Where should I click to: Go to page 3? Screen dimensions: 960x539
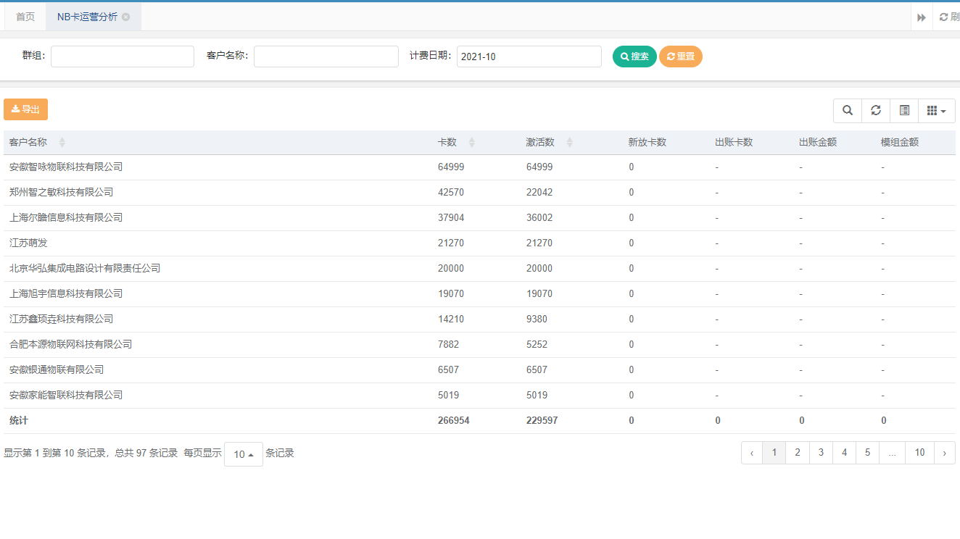point(821,453)
